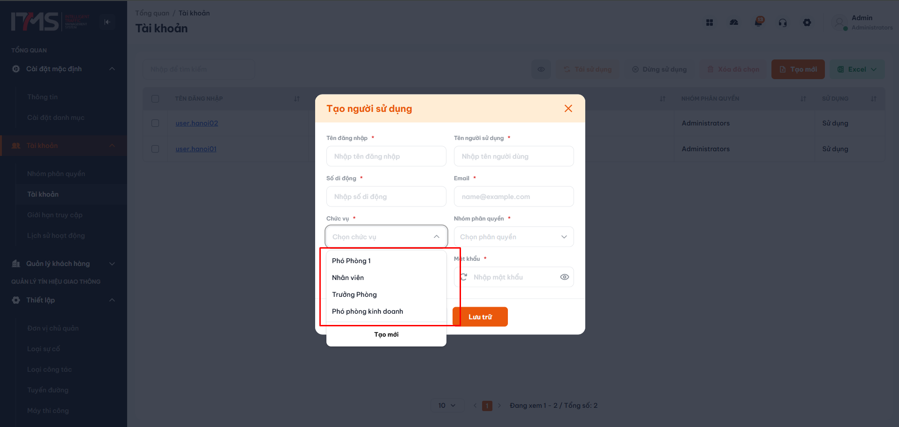
Task: Open the settings gear in header
Action: point(807,22)
